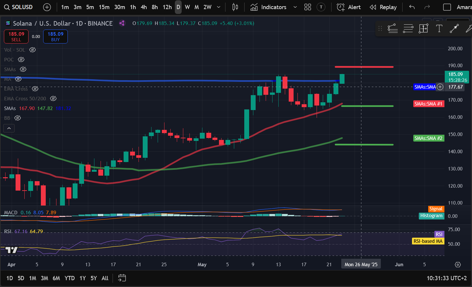
Task: Unhide the EMA Cross 50/200 indicator
Action: click(53, 98)
